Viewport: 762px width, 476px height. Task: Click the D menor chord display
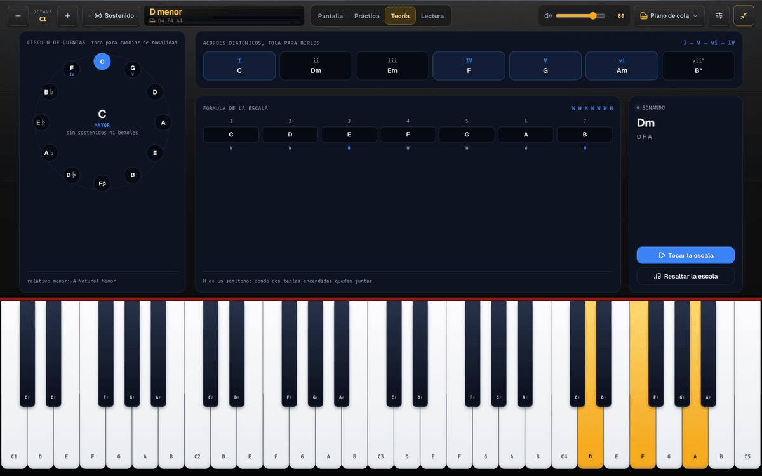[224, 16]
